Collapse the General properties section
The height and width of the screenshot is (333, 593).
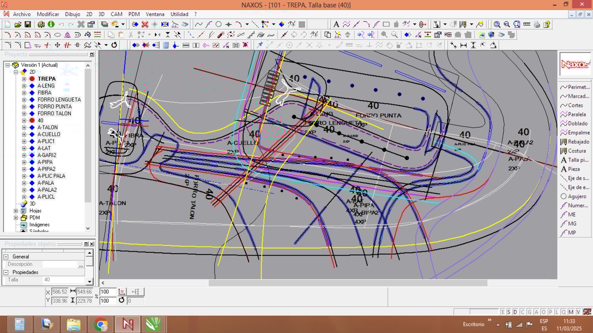6,257
